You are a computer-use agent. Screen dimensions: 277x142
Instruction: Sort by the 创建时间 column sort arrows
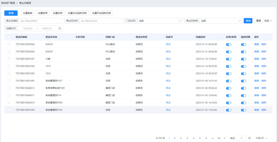[221, 37]
